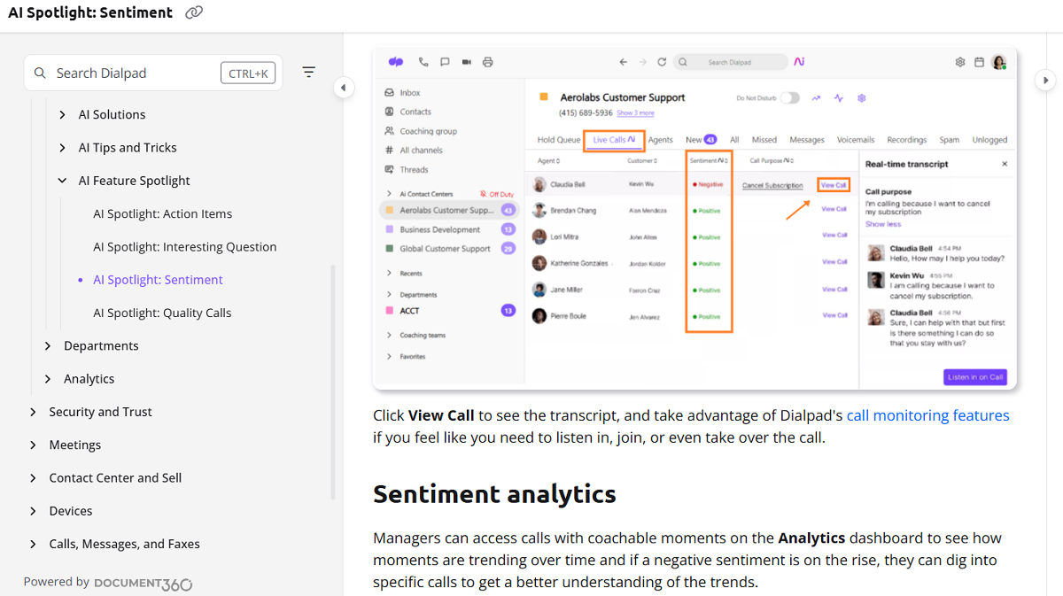Click the settings gear in the Dialpad screenshot
The width and height of the screenshot is (1063, 596).
(960, 62)
